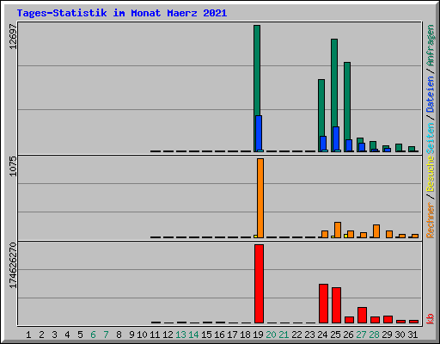Viewport: 440px width, 344px height.
Task: Click the Anfragen legend label
Action: tap(431, 45)
